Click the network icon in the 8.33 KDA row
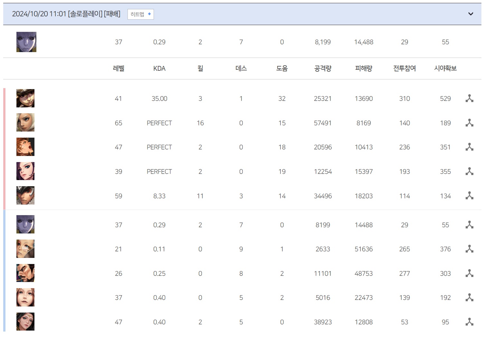The height and width of the screenshot is (337, 484). [469, 196]
